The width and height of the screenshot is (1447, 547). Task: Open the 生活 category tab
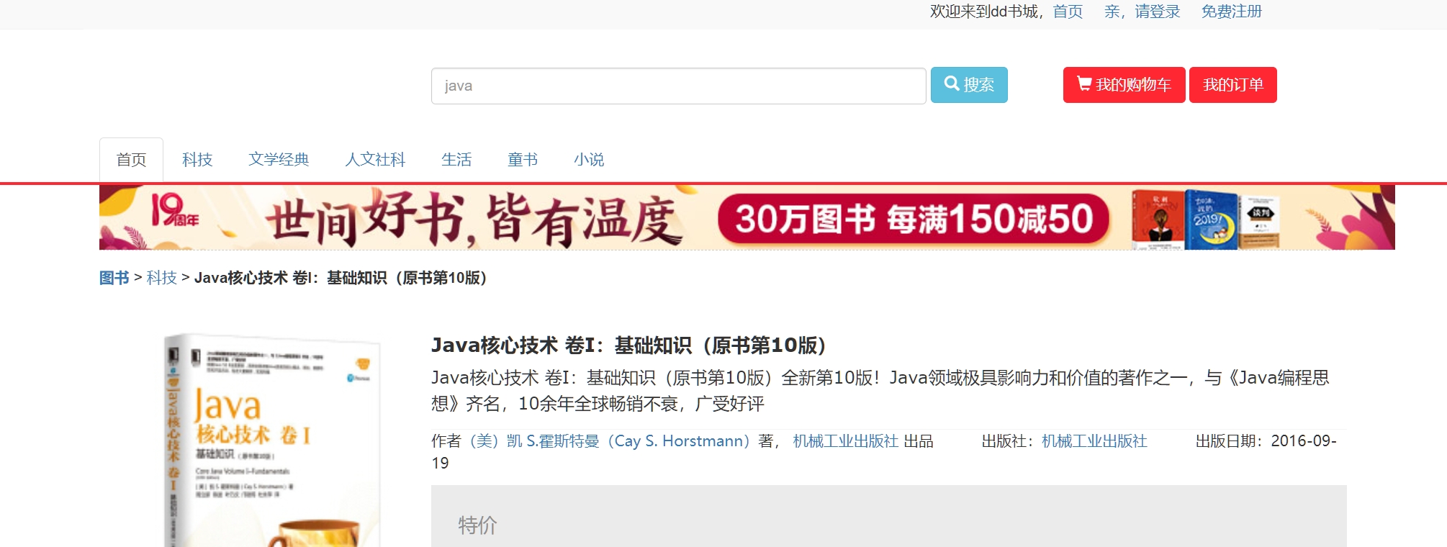point(456,160)
